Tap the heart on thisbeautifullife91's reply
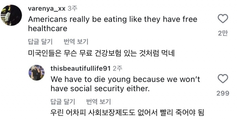237x125 pixels. (223, 79)
